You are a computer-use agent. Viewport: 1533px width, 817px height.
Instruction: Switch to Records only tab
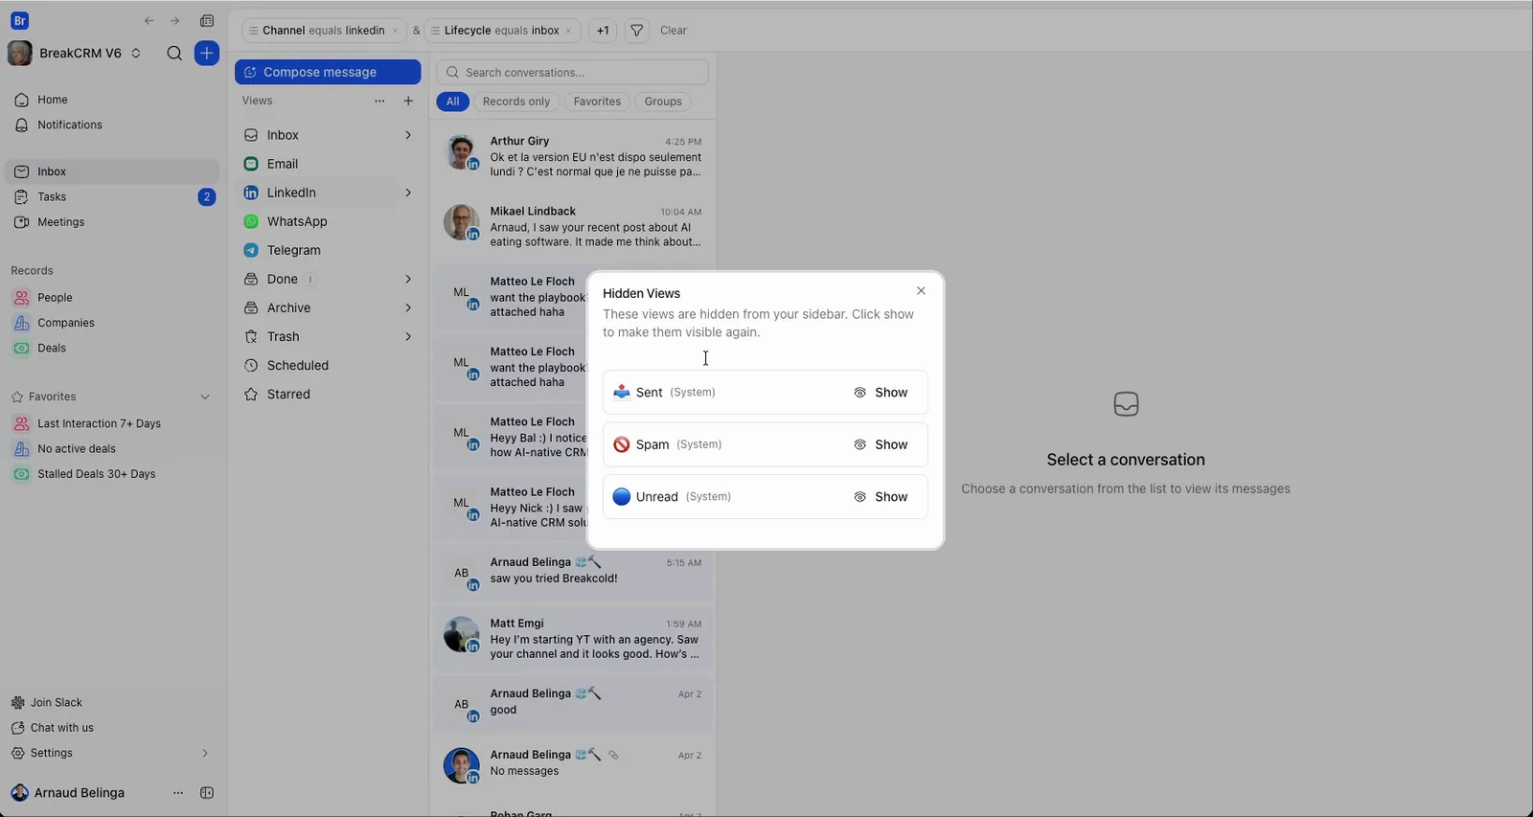click(516, 102)
